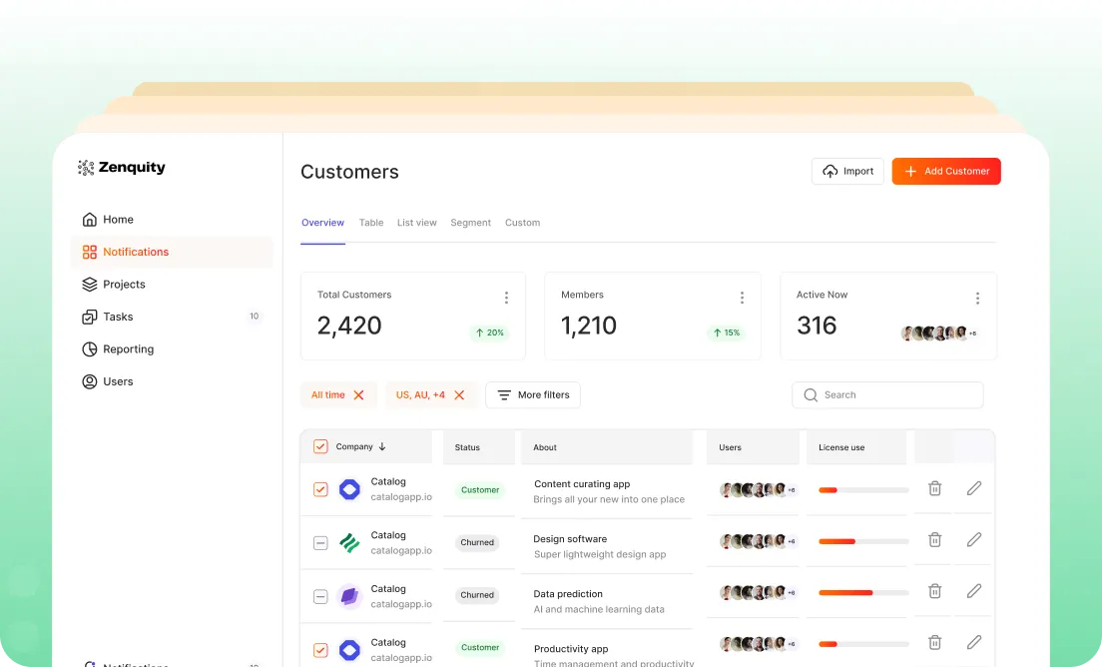The image size is (1102, 667).
Task: Uncheck the Content curating app row checkbox
Action: click(320, 489)
